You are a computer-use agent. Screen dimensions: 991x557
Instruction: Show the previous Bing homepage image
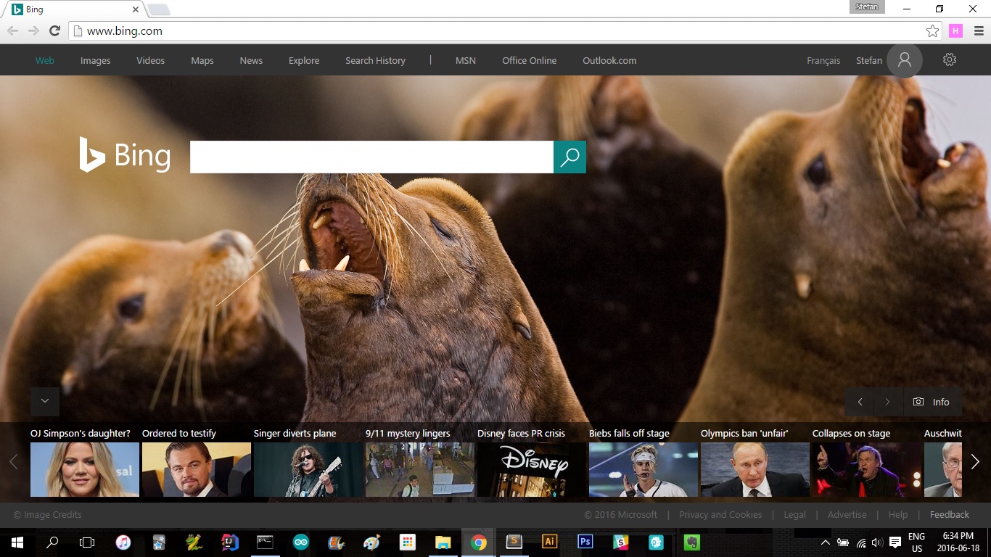tap(860, 402)
